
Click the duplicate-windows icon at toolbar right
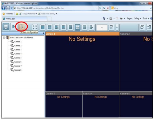click(x=142, y=27)
